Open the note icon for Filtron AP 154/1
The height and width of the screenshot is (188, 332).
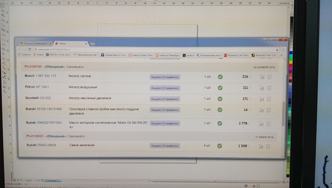click(269, 88)
